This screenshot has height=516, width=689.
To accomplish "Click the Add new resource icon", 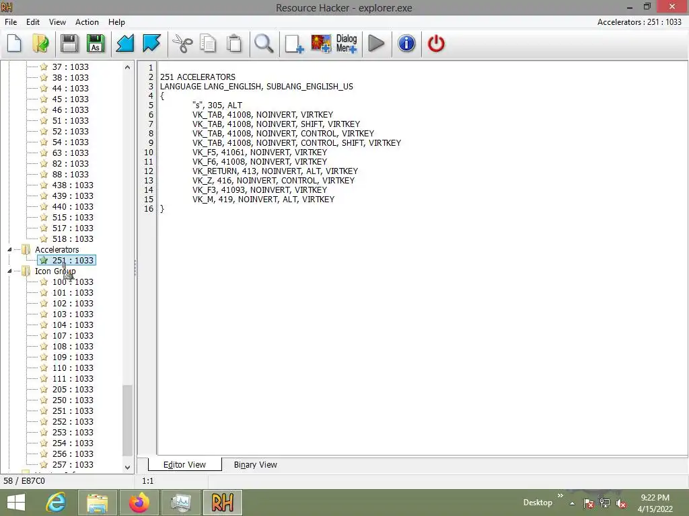I will pos(294,44).
